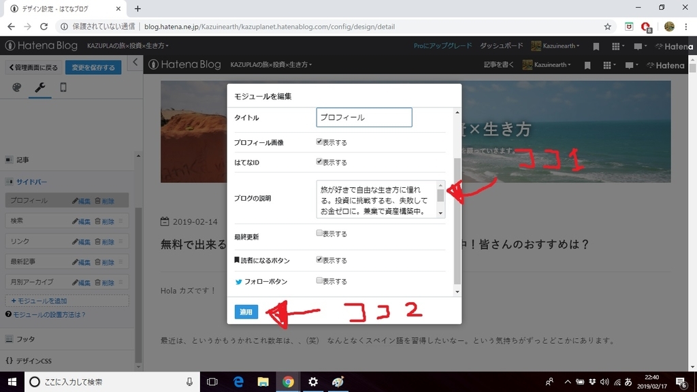This screenshot has width=697, height=392.
Task: Click the Pocket extension icon
Action: point(628,27)
